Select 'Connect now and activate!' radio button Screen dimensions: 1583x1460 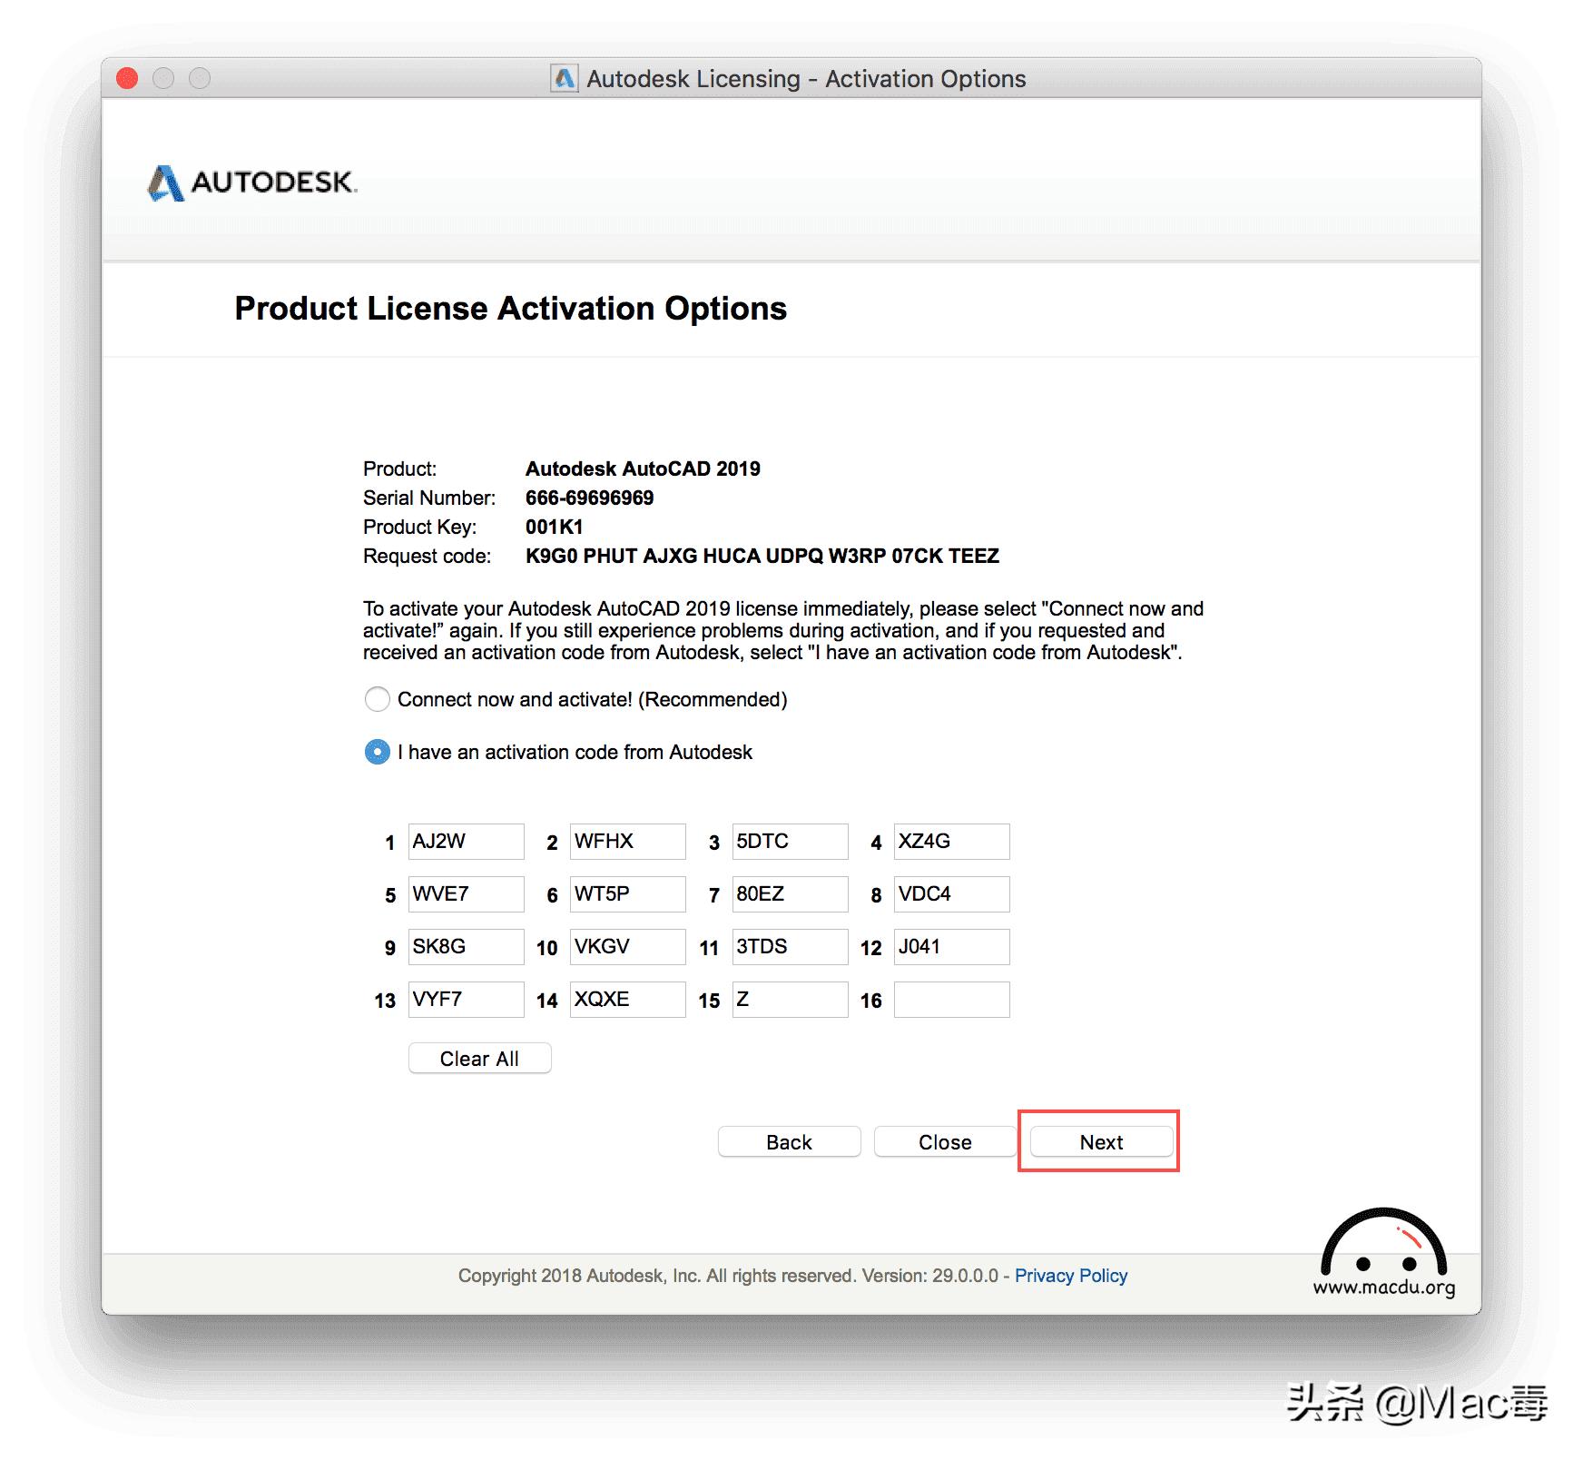[377, 699]
